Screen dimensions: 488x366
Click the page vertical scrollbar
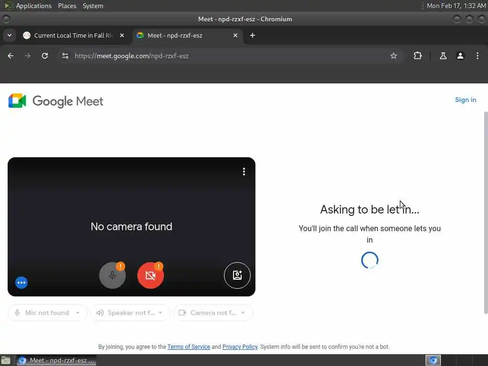(x=486, y=213)
